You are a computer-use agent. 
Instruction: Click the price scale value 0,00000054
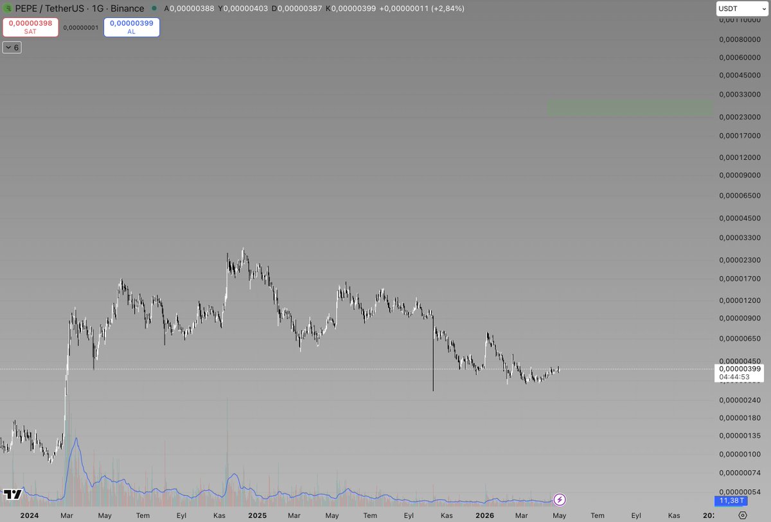[740, 492]
